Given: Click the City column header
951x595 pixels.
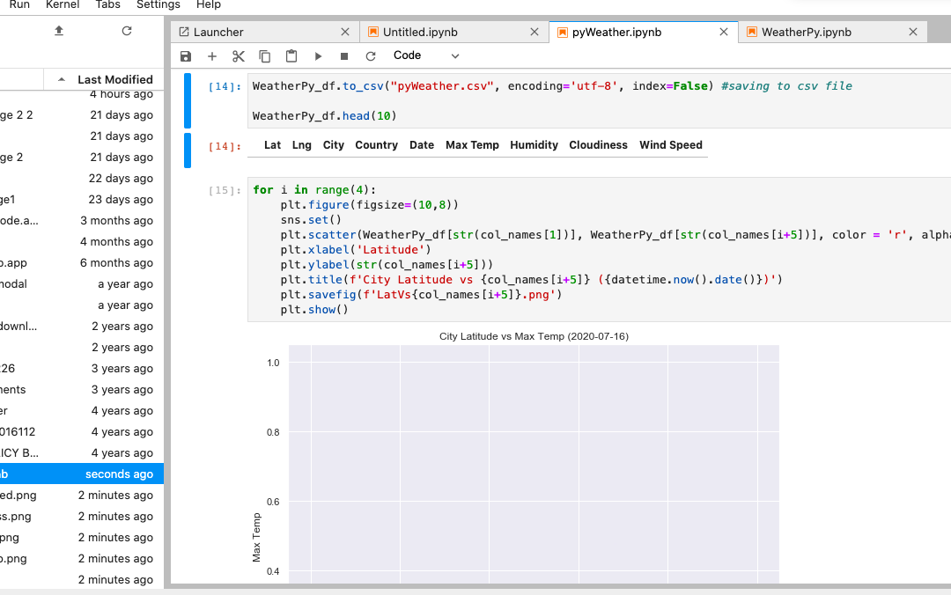Looking at the screenshot, I should point(334,145).
